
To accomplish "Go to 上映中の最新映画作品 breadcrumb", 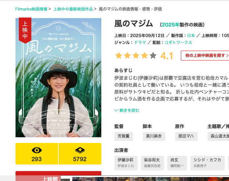I will [73, 9].
